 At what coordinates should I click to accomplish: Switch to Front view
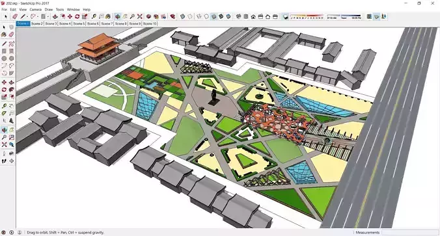click(x=253, y=16)
